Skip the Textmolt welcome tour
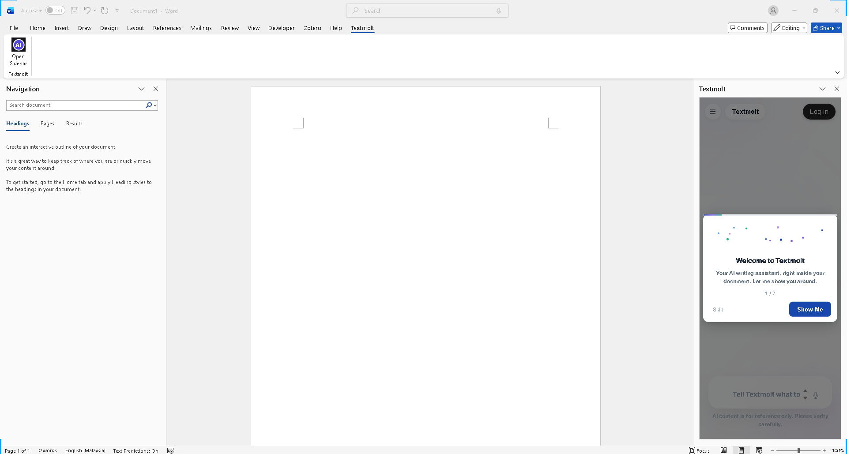Screen dimensions: 847x454 (x=718, y=310)
